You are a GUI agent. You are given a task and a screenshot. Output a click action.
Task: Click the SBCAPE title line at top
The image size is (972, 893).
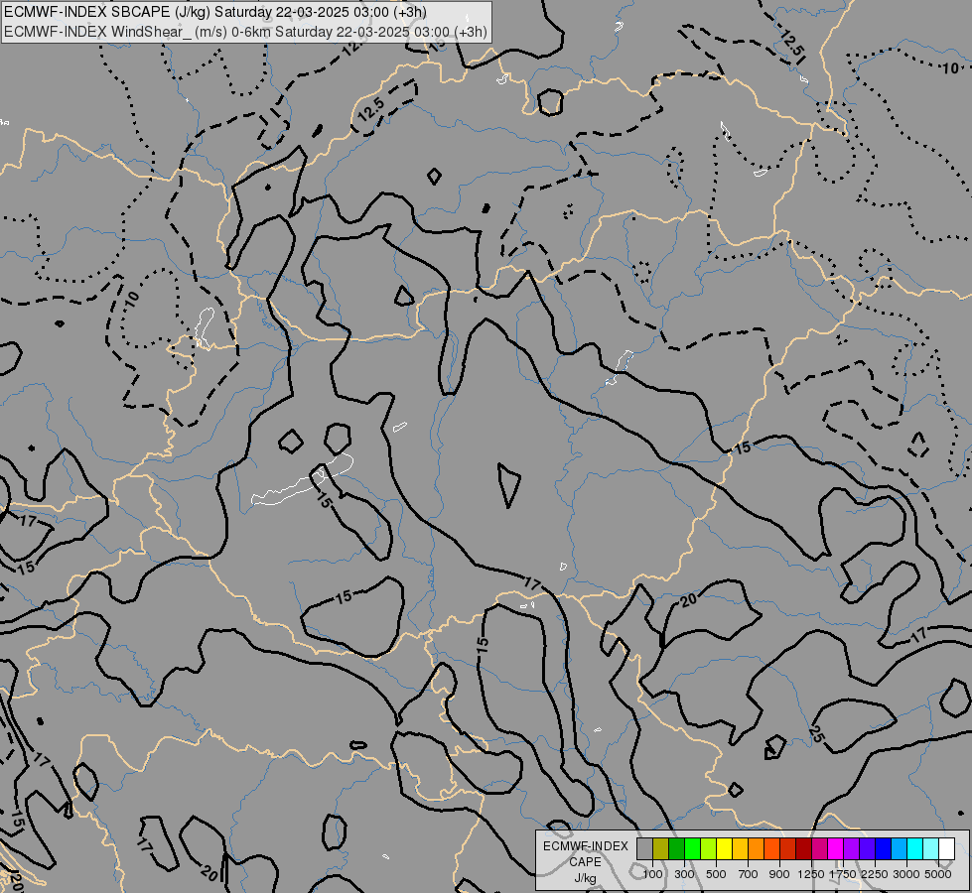(215, 12)
